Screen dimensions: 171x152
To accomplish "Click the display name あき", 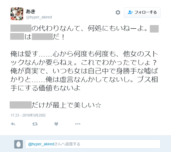I will 31,11.
